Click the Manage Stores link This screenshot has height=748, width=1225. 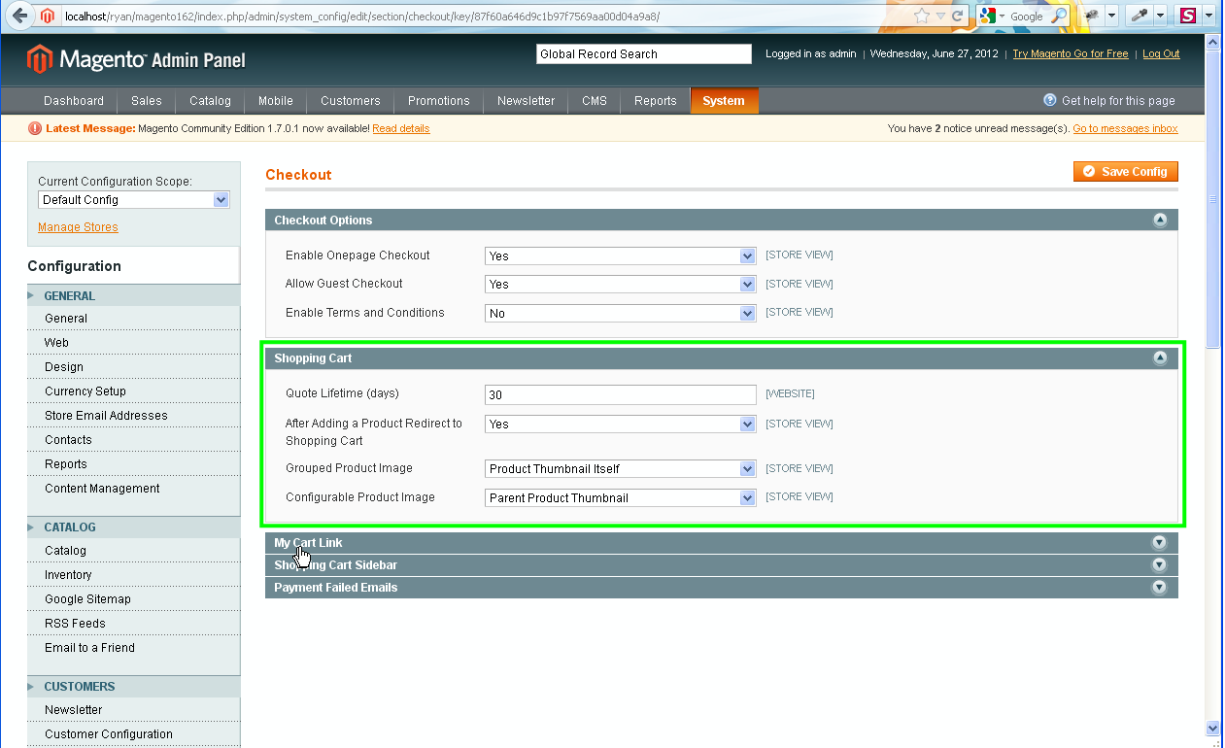click(x=78, y=227)
